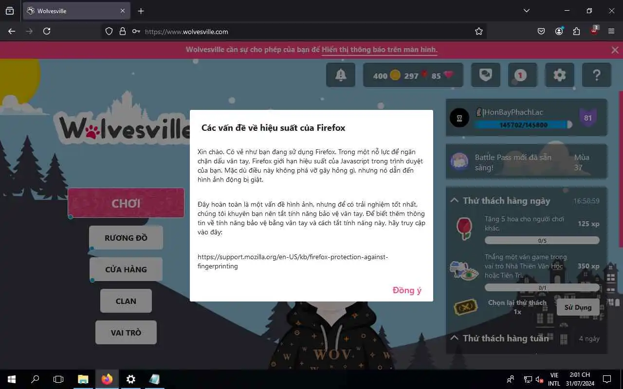Click the uBlock extension icon
The width and height of the screenshot is (623, 389).
click(x=594, y=31)
